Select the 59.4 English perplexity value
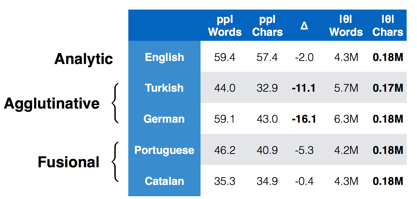 point(225,57)
